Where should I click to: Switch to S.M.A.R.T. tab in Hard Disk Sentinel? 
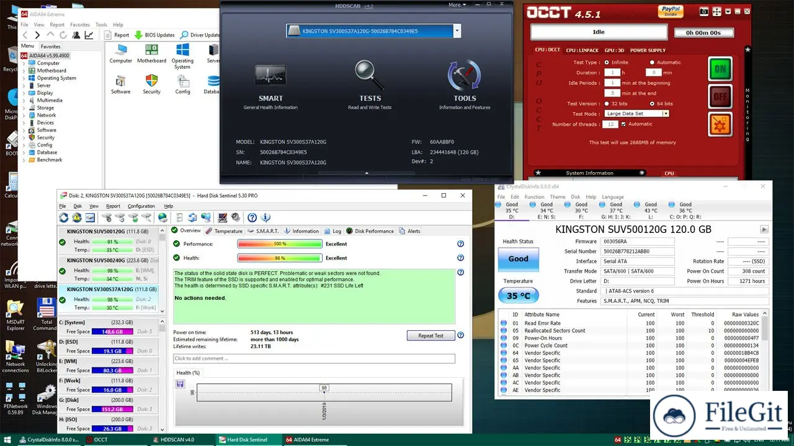click(x=263, y=231)
